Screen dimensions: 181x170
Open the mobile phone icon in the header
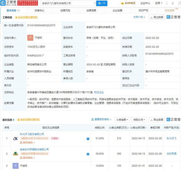(167, 3)
